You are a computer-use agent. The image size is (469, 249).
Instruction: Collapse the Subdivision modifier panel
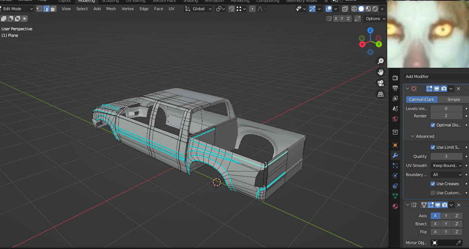[408, 89]
